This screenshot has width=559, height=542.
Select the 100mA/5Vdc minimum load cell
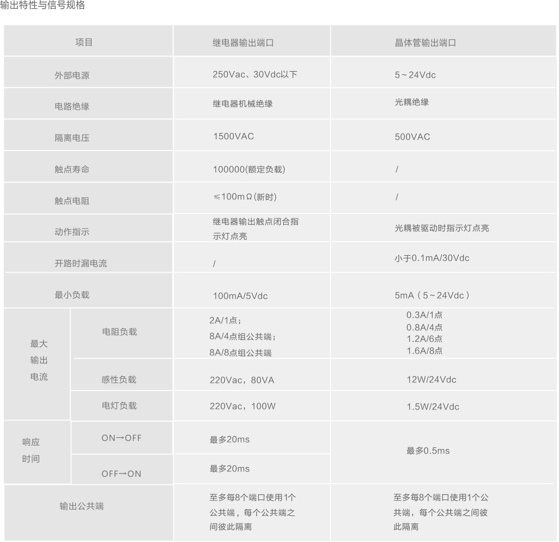tap(240, 296)
